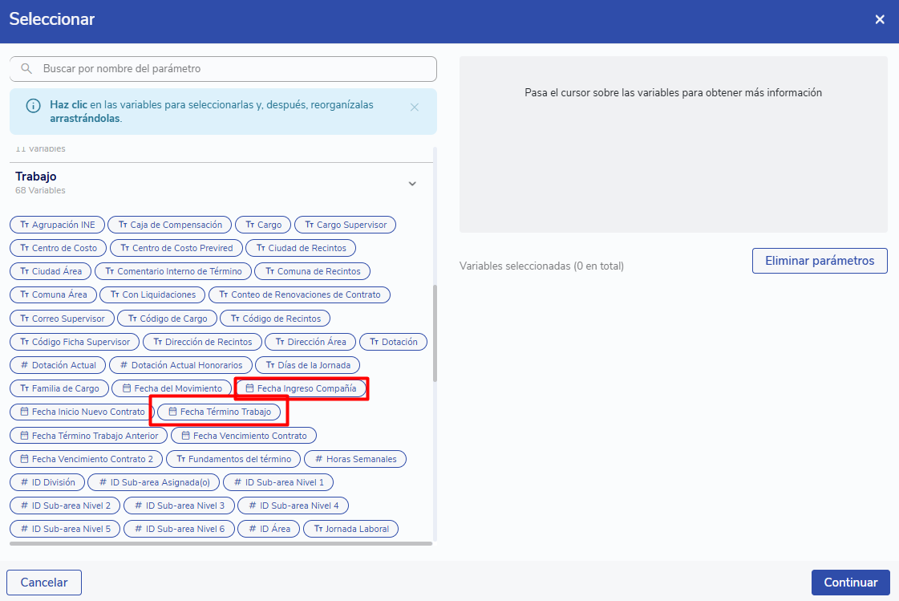
Task: Add Fecha Término Trabajo Anterior variable
Action: 88,436
